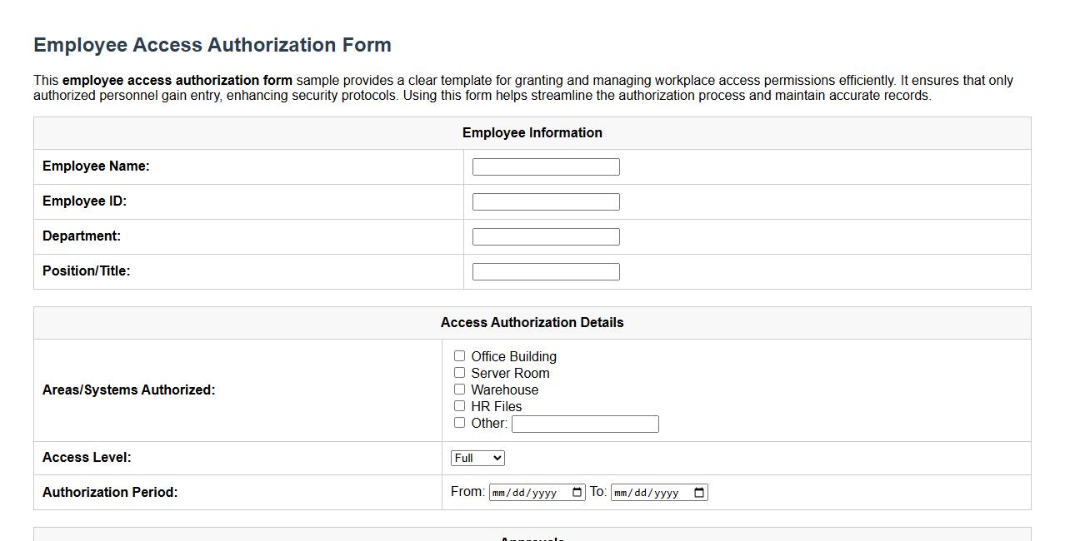Viewport: 1065px width, 541px height.
Task: Click the Access Authorization Details header
Action: coord(532,322)
